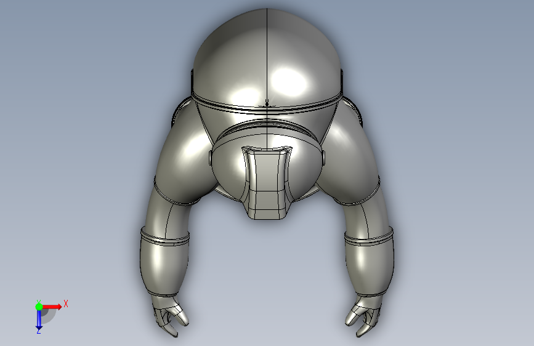The image size is (534, 346).
Task: Click the blue Z axis arrow of the triad
Action: coord(39,319)
